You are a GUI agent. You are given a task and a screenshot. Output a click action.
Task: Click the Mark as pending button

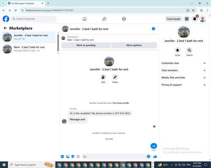coord(86,45)
